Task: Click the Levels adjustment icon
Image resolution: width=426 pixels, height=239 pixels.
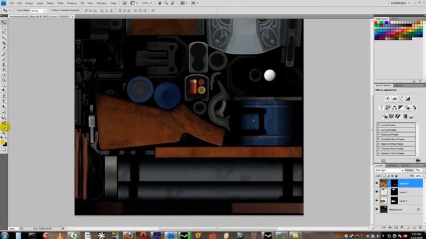Action: click(395, 99)
